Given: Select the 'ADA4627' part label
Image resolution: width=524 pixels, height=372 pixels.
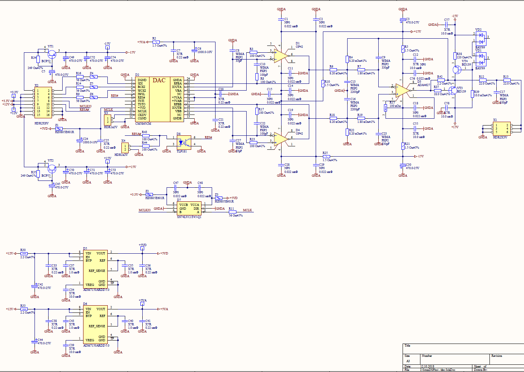Looking at the screenshot, I should coord(424,85).
